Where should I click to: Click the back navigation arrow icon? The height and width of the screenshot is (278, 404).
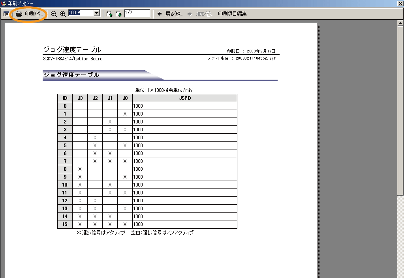(160, 13)
